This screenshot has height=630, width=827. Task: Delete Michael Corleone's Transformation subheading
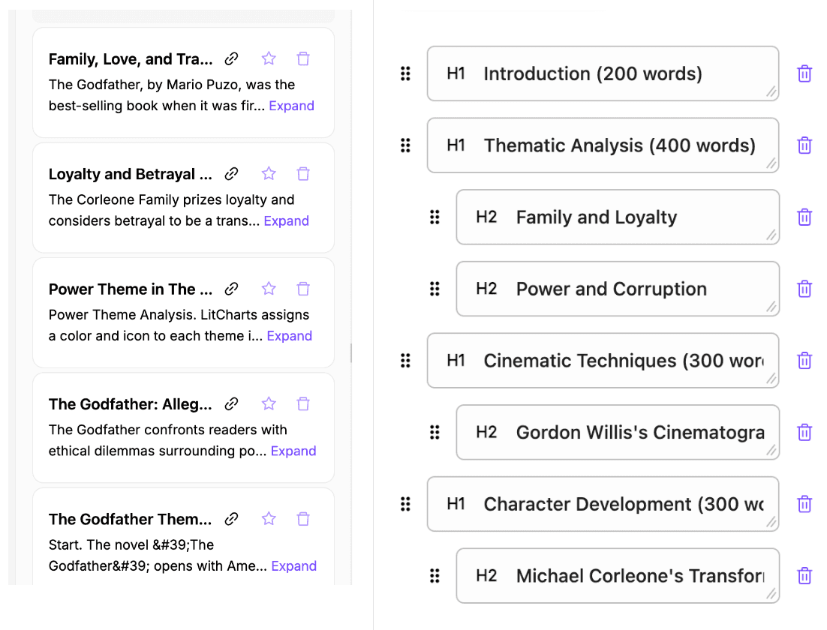tap(804, 576)
